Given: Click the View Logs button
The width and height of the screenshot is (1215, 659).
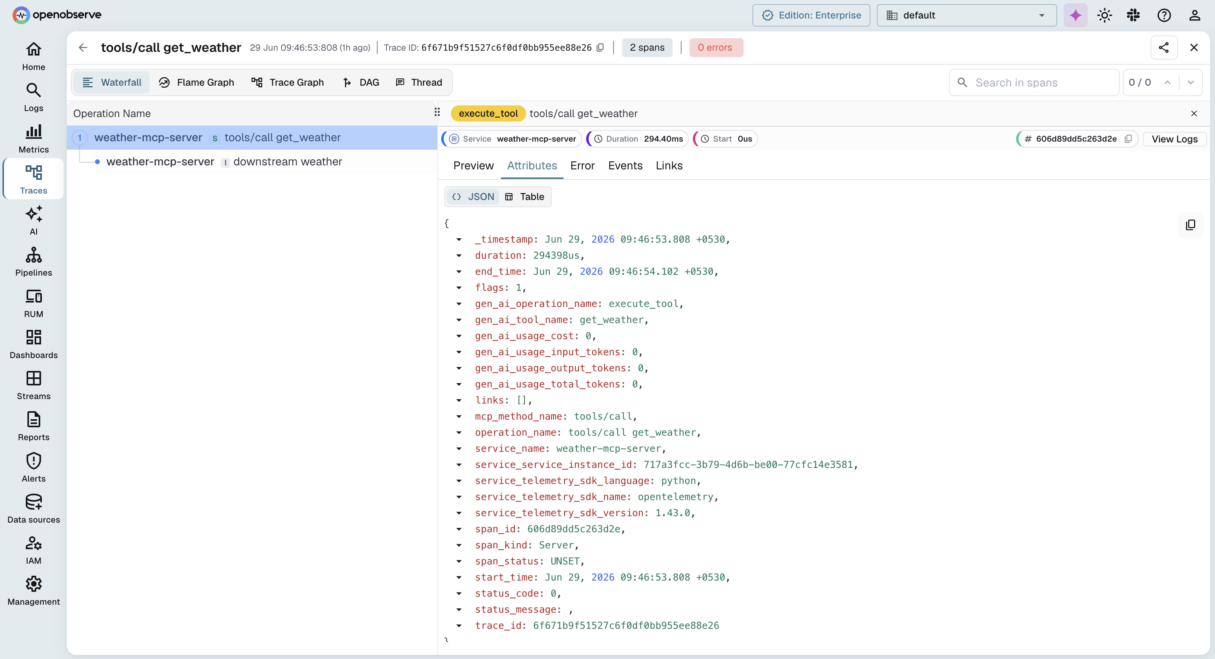Looking at the screenshot, I should tap(1174, 138).
